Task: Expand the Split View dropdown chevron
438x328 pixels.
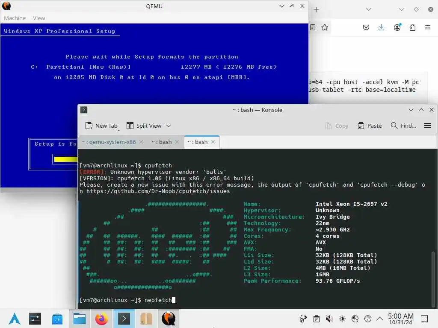Action: pyautogui.click(x=169, y=126)
